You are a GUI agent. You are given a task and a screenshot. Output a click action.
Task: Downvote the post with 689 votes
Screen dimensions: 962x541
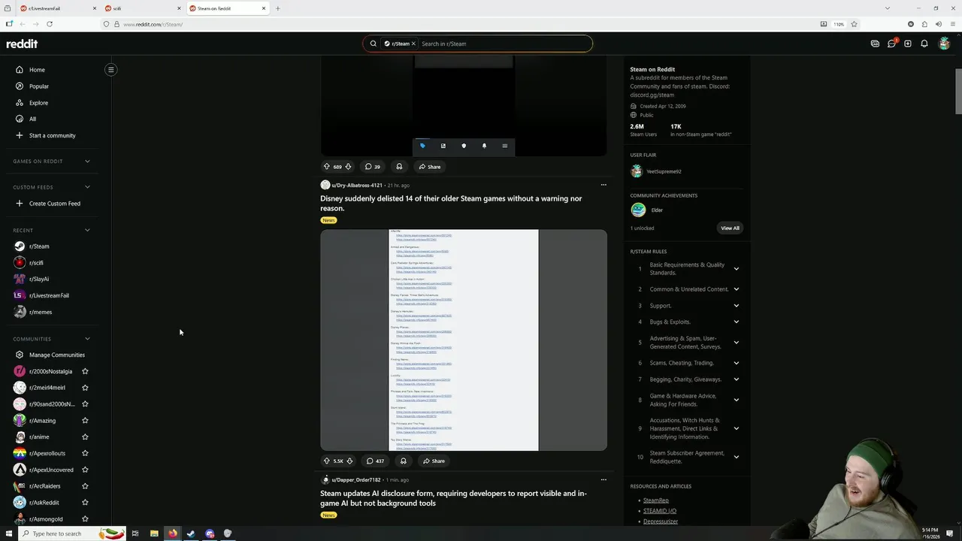tap(348, 167)
